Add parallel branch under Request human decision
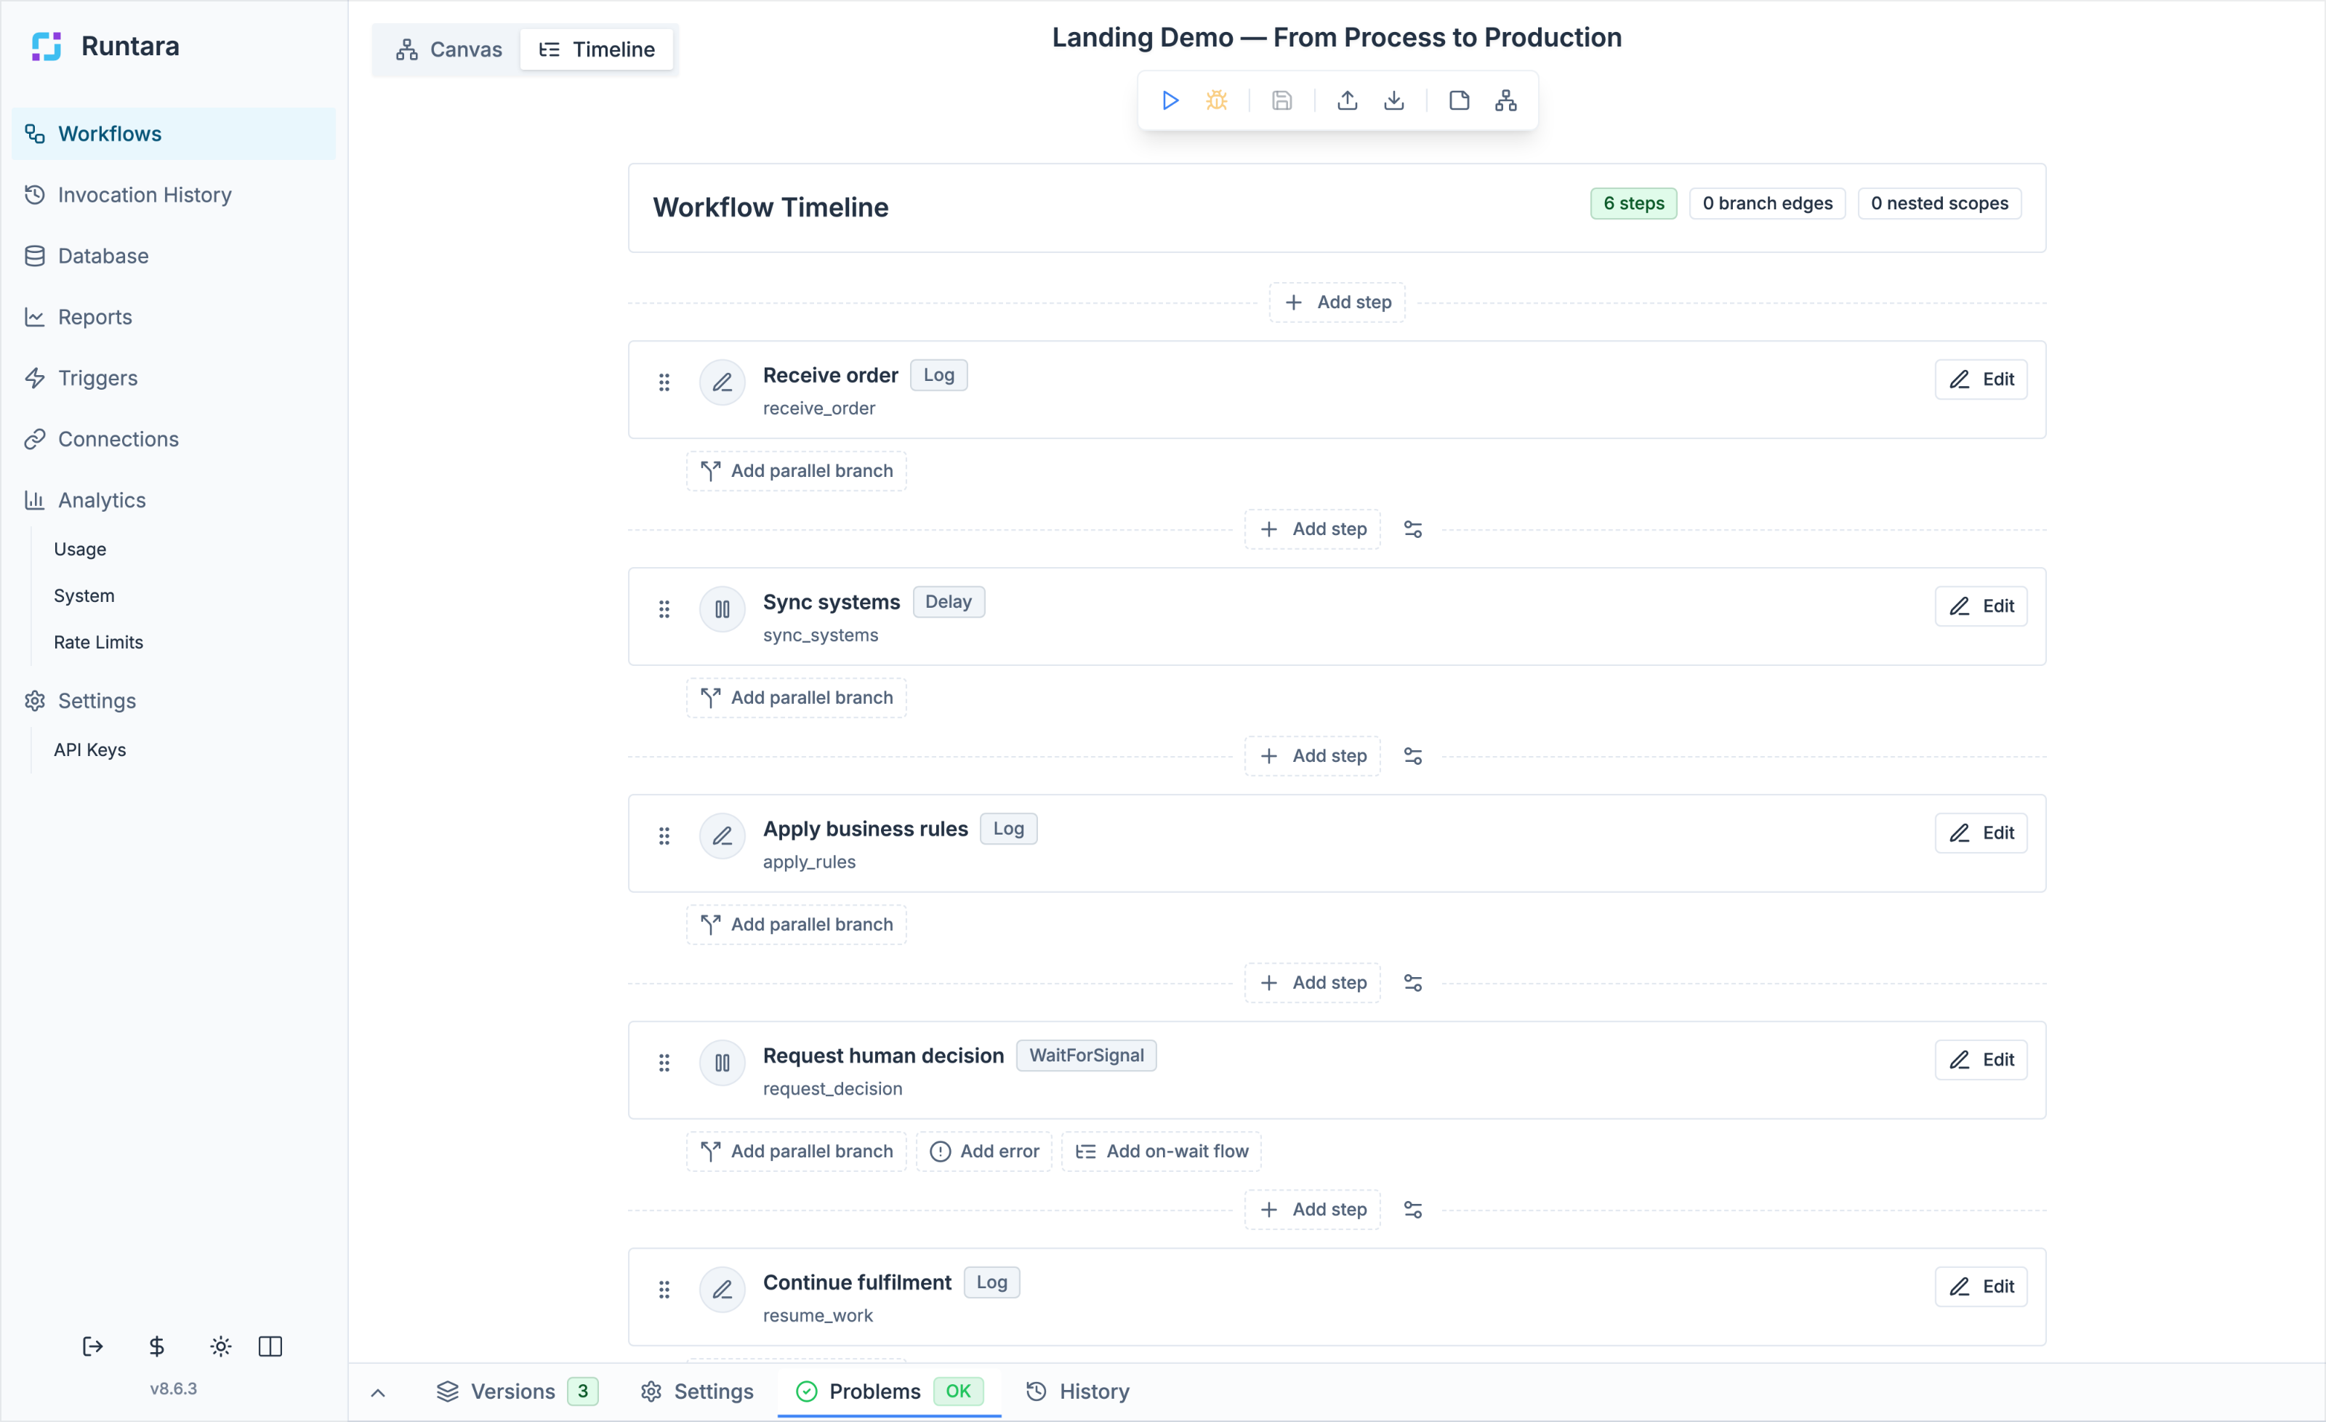The image size is (2326, 1422). coord(797,1151)
